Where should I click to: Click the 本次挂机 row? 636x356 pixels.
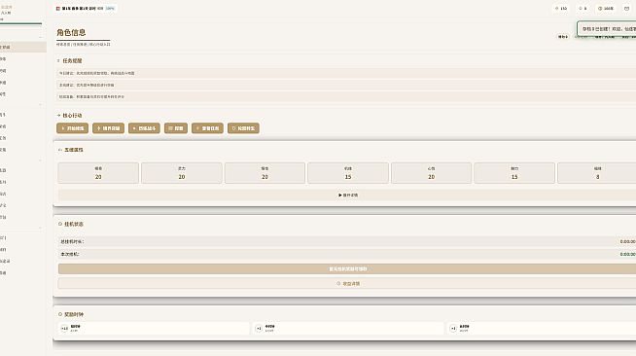tap(347, 254)
